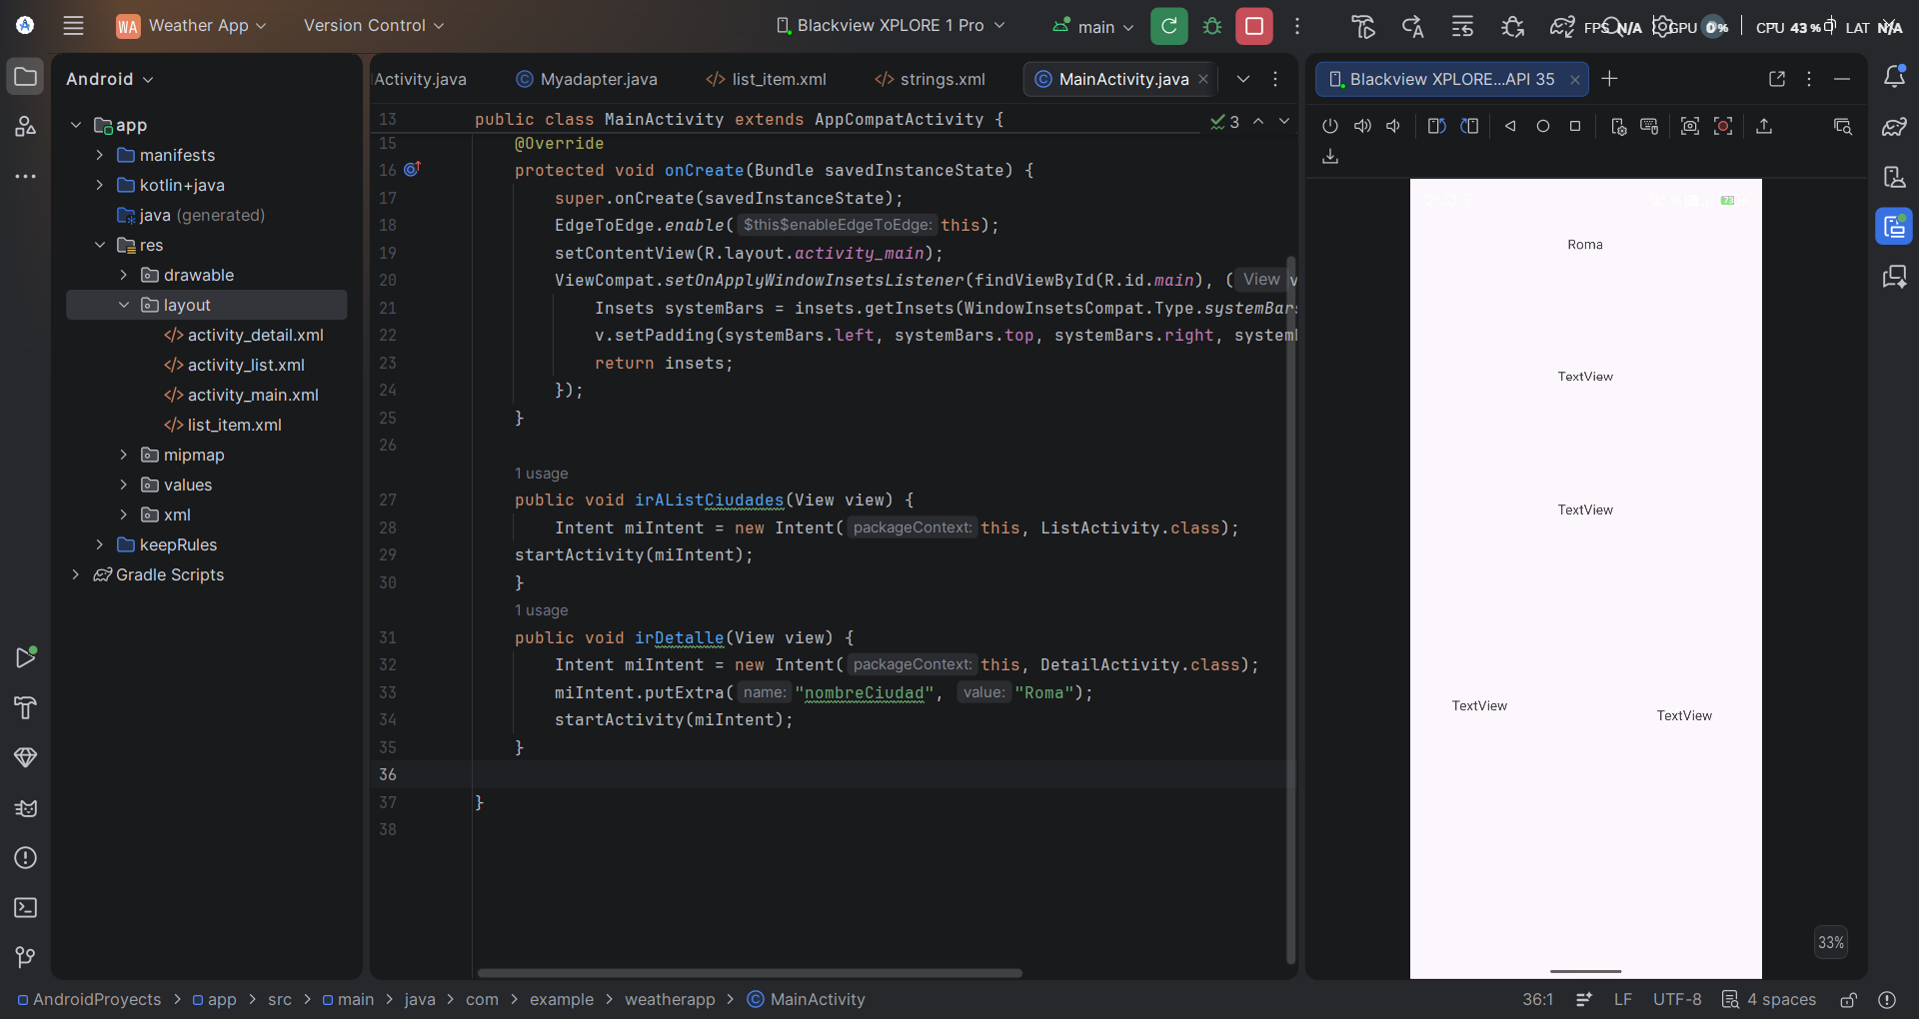Toggle read-only lock in status bar
This screenshot has width=1919, height=1019.
point(1849,999)
